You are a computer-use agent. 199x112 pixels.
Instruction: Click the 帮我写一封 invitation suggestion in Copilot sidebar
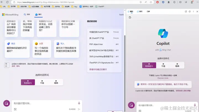[x=163, y=84]
